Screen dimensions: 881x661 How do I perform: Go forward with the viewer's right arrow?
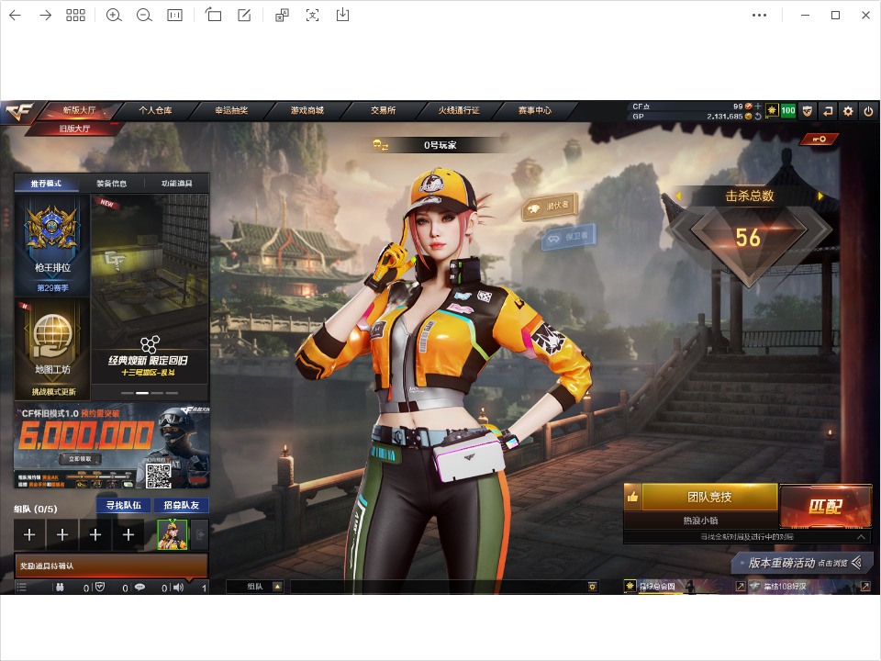pyautogui.click(x=46, y=16)
